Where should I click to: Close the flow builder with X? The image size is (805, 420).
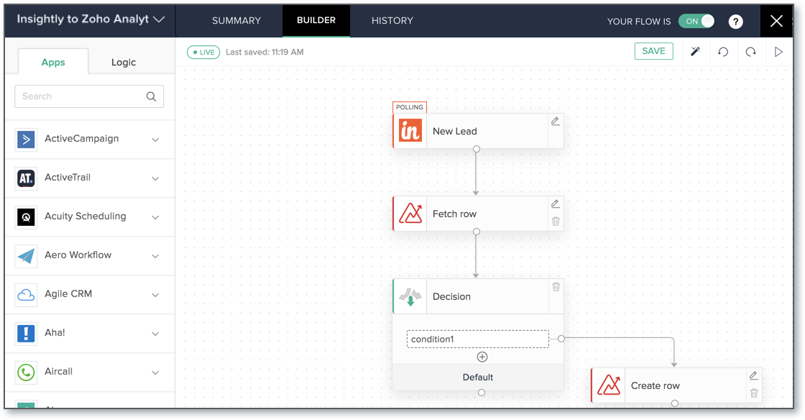tap(776, 21)
